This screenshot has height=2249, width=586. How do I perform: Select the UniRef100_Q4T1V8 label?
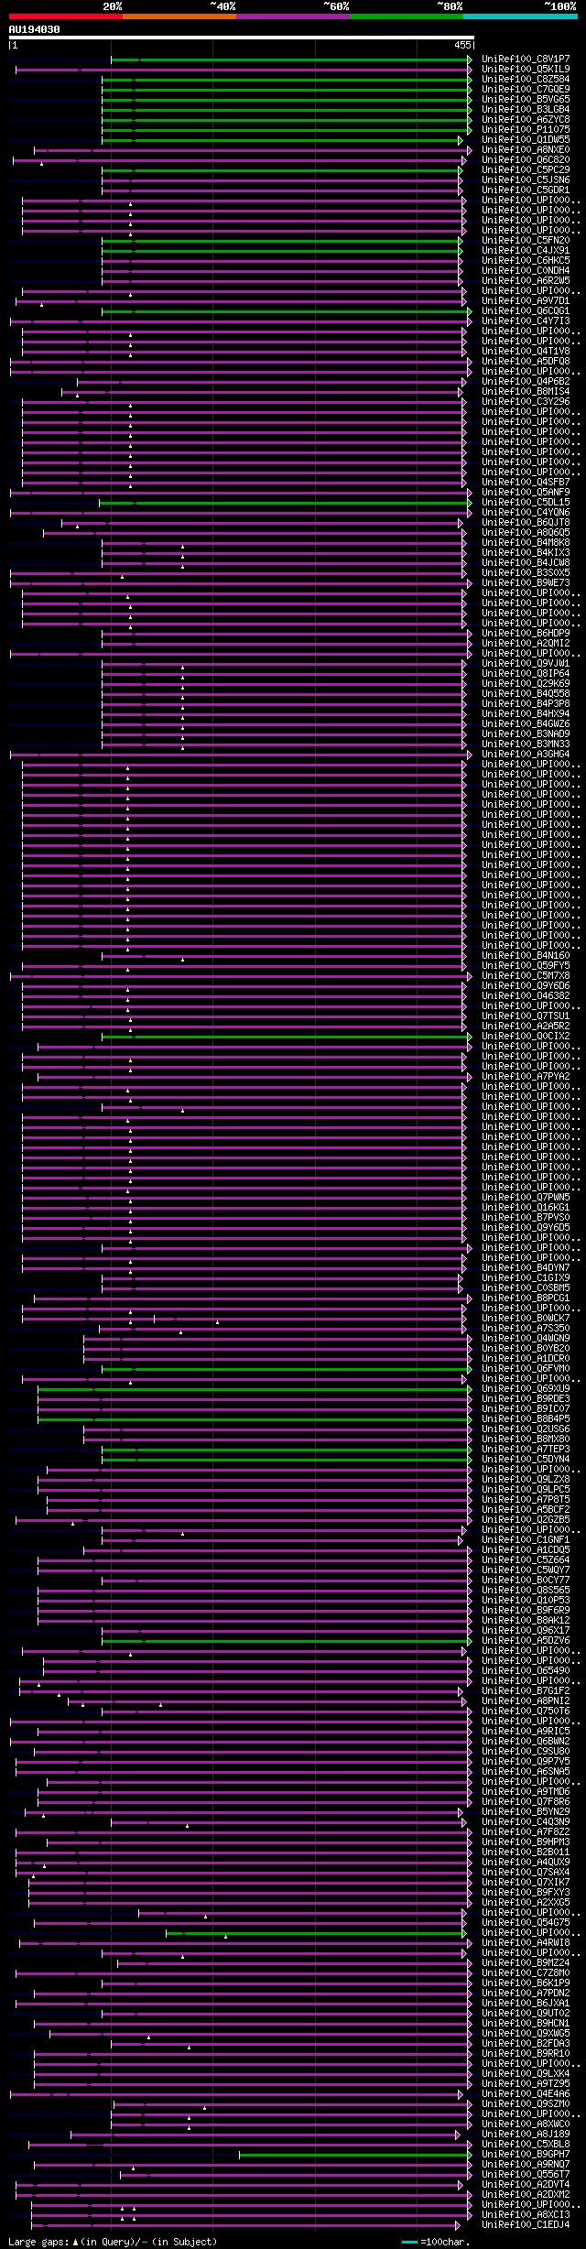pyautogui.click(x=526, y=351)
